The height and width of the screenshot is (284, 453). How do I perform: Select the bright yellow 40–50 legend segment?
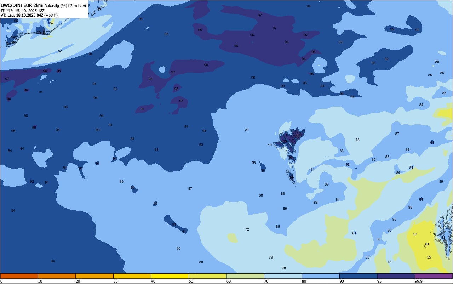coord(170,276)
